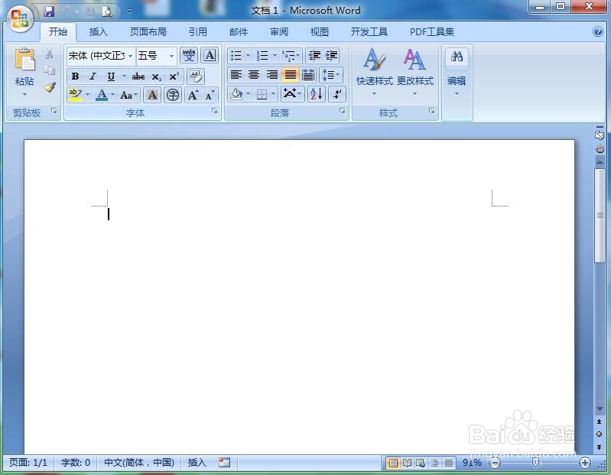
Task: Switch to 邮件 tab
Action: coord(239,31)
